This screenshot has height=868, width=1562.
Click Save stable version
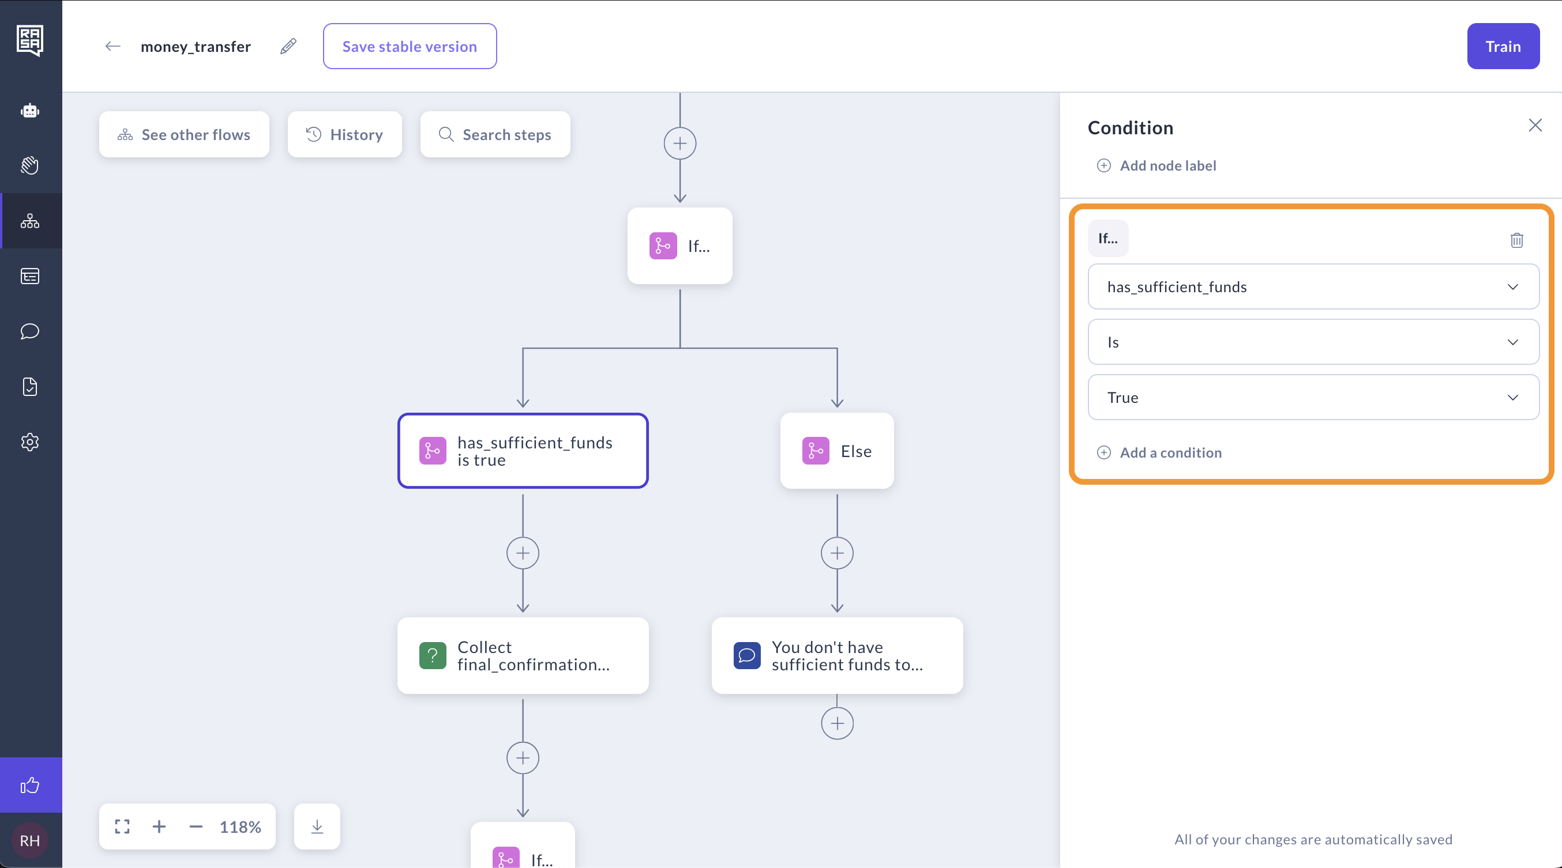pos(410,46)
